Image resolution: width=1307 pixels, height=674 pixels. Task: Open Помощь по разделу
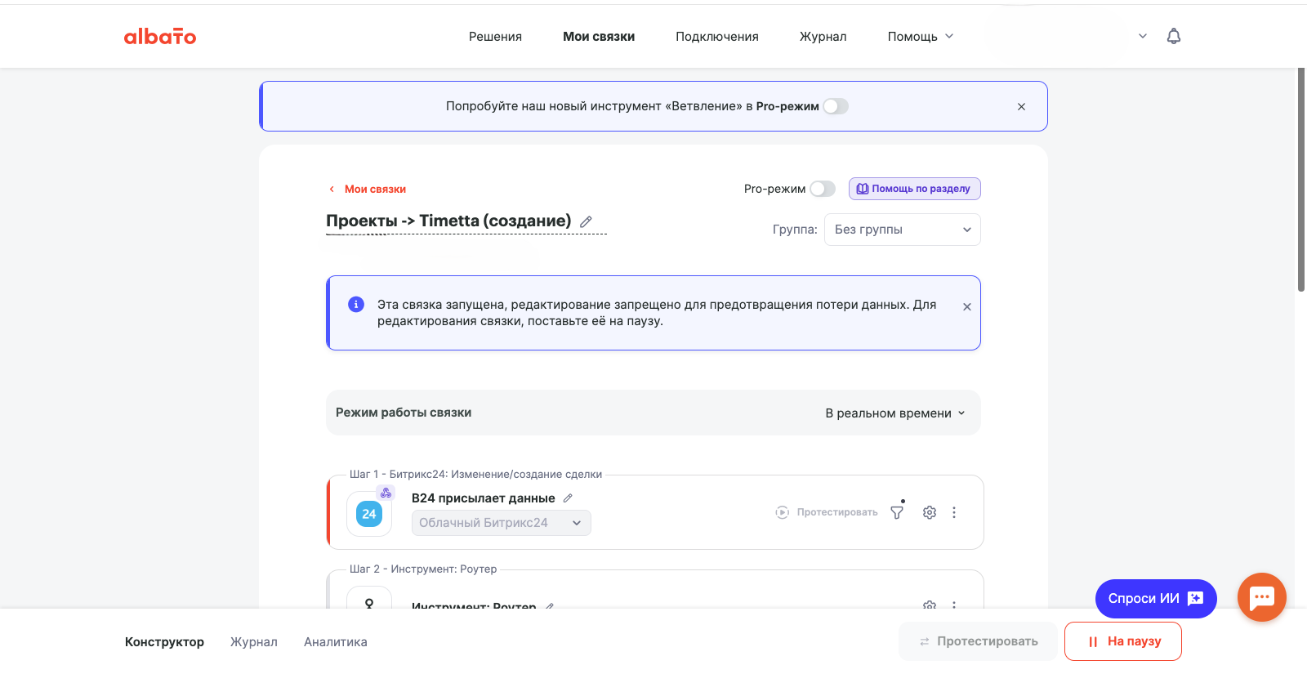915,189
